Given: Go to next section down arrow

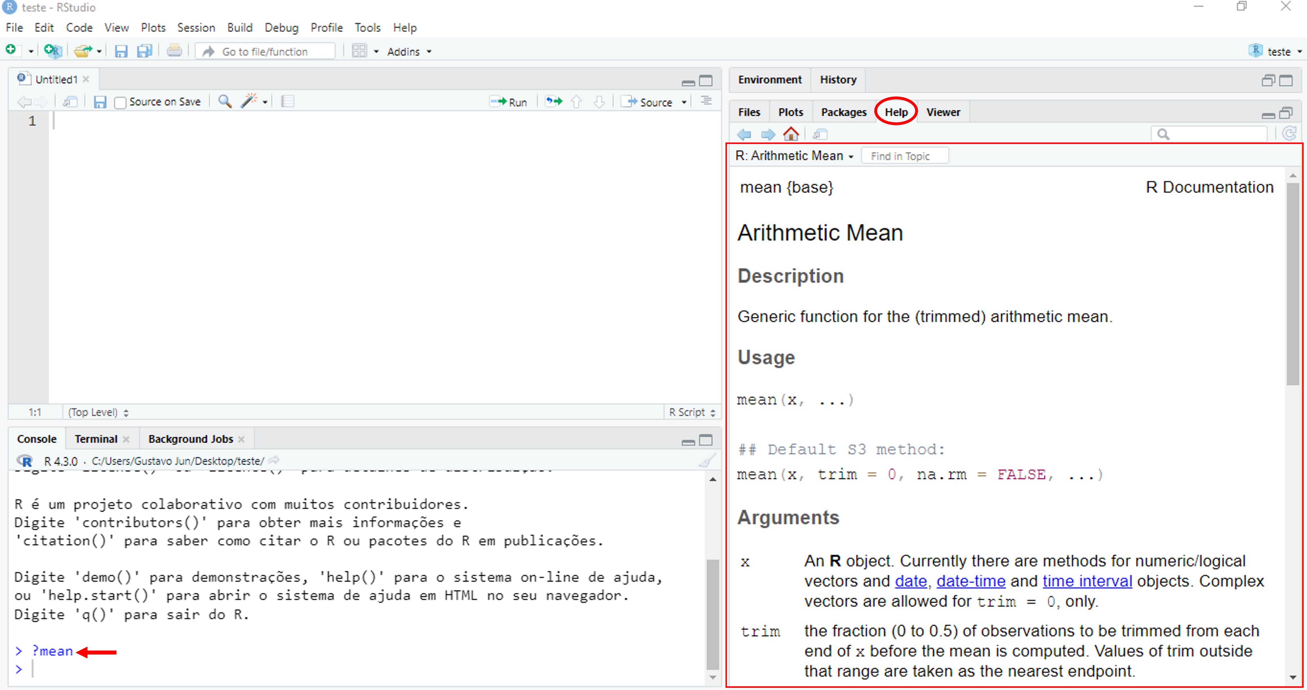Looking at the screenshot, I should click(x=599, y=102).
